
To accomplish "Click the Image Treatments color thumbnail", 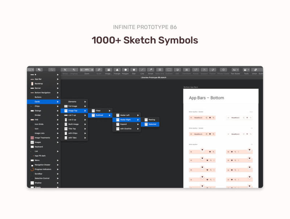I will (32, 138).
